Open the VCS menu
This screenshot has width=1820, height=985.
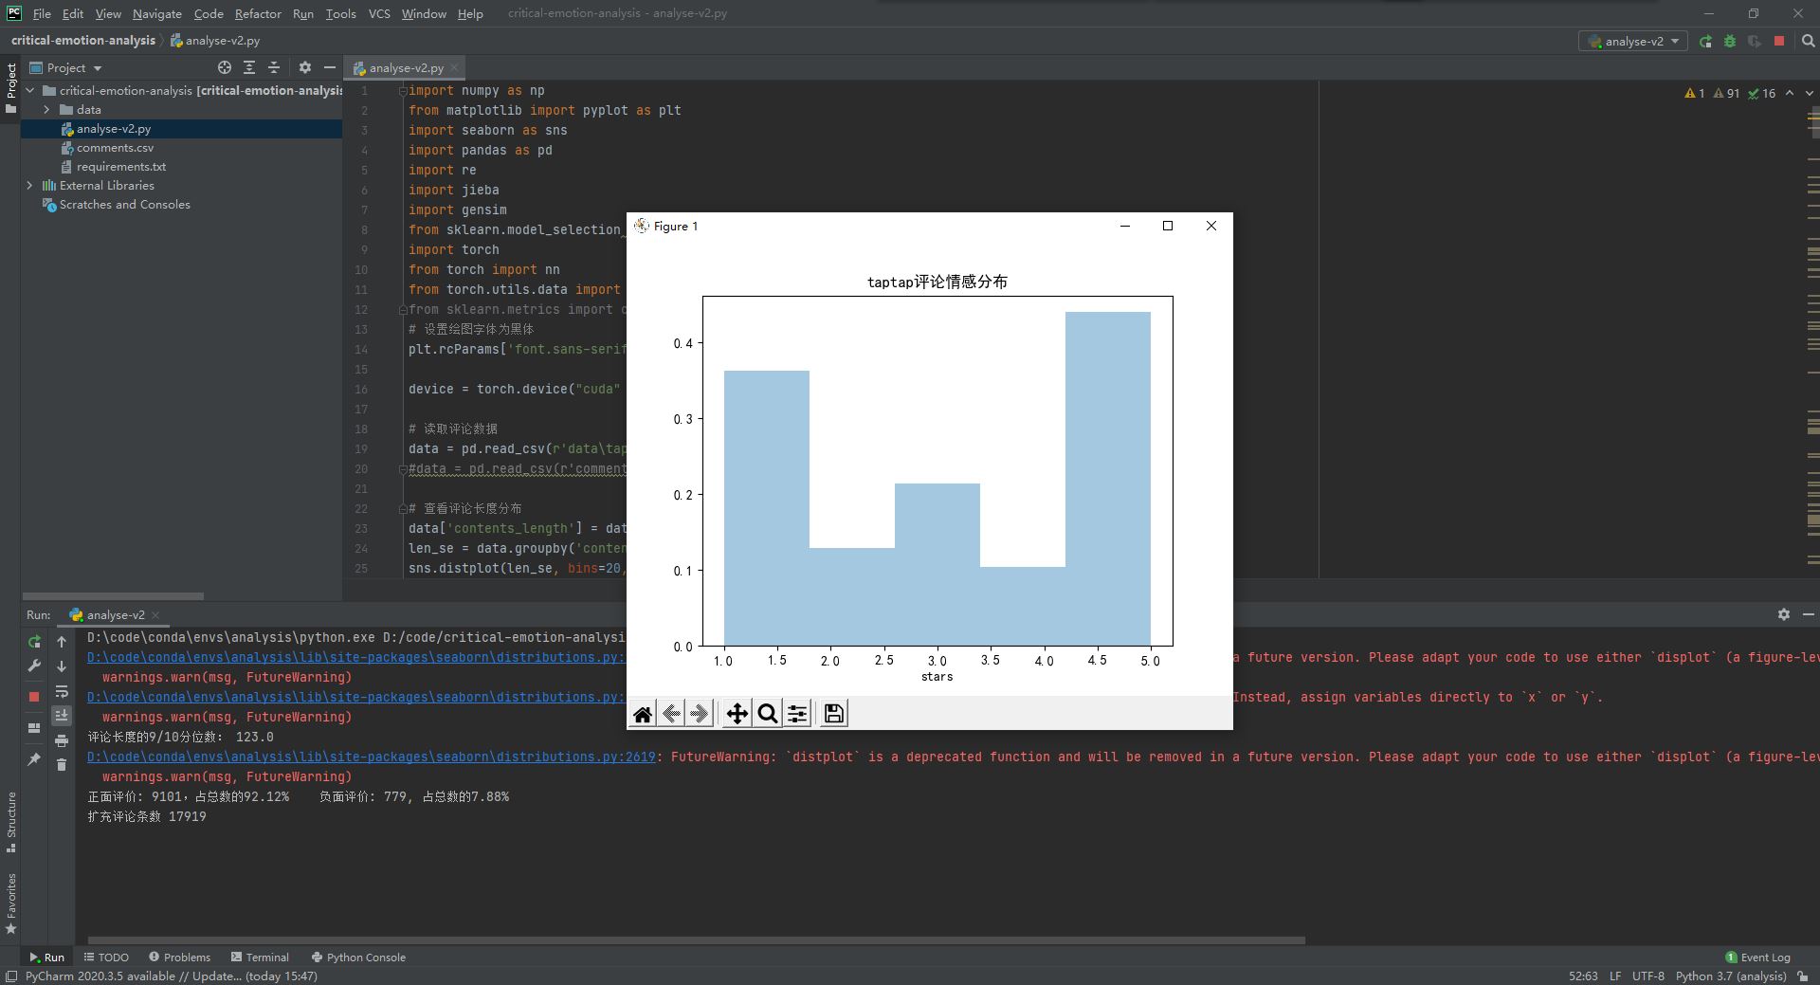[379, 13]
